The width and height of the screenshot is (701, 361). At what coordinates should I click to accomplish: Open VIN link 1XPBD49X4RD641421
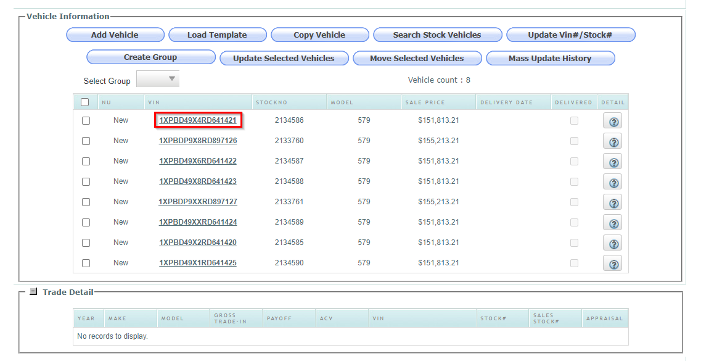click(198, 120)
